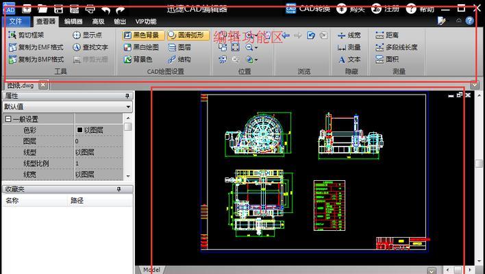The width and height of the screenshot is (485, 274).
Task: Toggle the 黑白绘图 black and white drawing
Action: [x=141, y=47]
